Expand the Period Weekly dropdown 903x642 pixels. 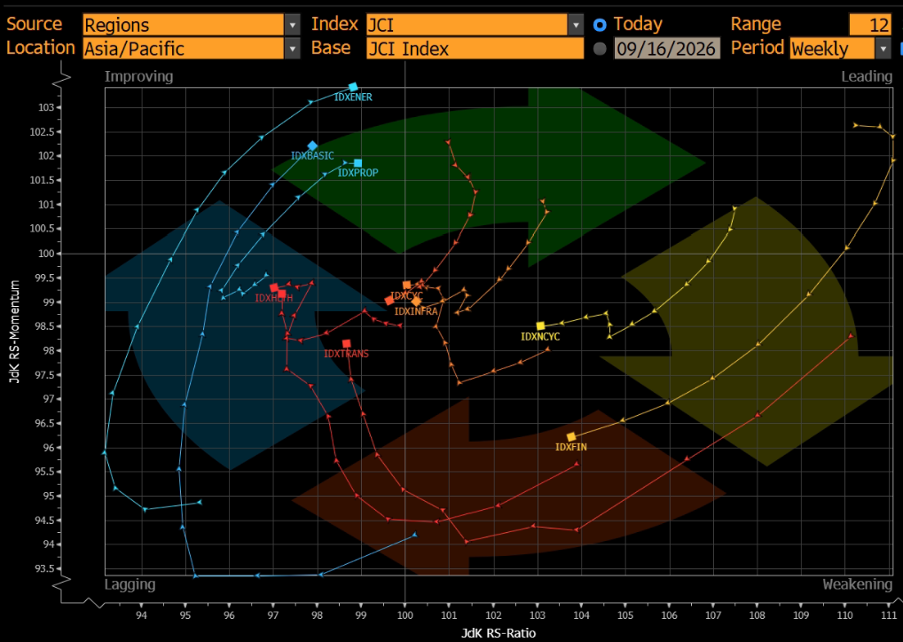tap(840, 49)
